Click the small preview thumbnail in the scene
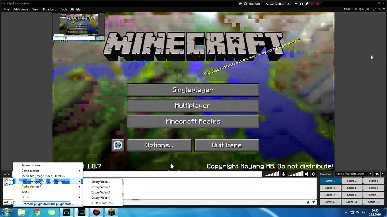Image resolution: width=387 pixels, height=217 pixels. click(x=79, y=27)
